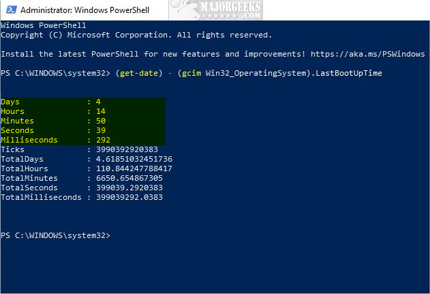
Task: Click the TotalMinutes value 6650.654867305
Action: click(129, 179)
